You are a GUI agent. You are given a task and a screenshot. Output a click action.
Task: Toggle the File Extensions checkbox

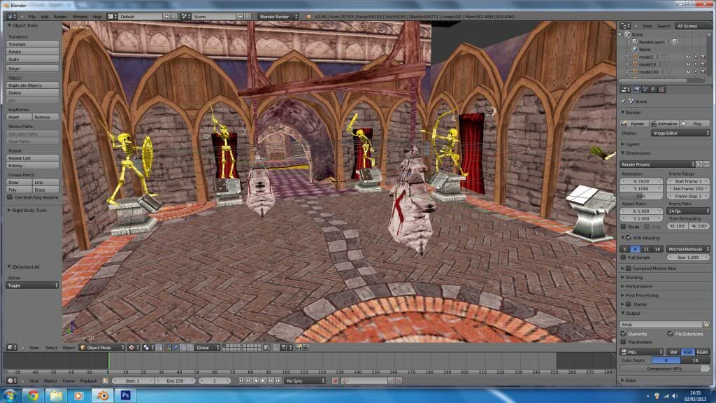[670, 334]
